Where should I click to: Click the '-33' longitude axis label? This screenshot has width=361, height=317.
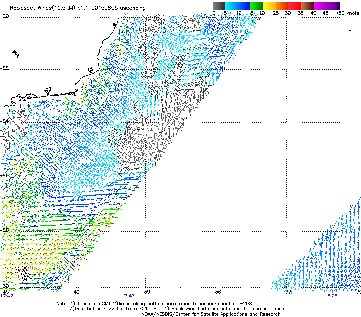tap(287, 292)
